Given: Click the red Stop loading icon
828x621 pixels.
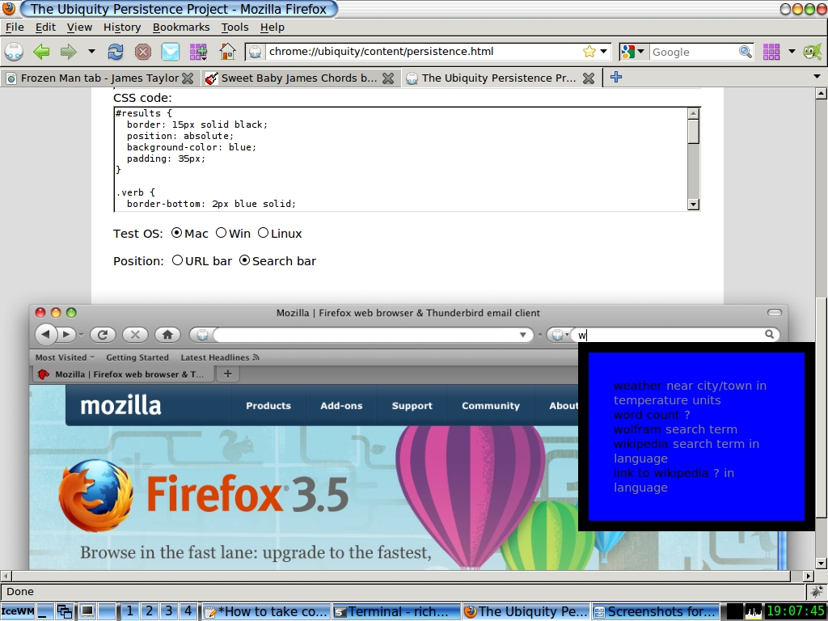Looking at the screenshot, I should (x=142, y=52).
